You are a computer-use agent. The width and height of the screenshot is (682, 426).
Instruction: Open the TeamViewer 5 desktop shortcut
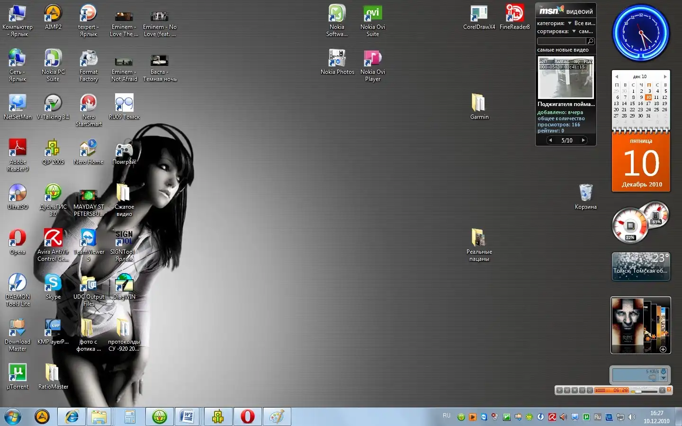tap(89, 239)
